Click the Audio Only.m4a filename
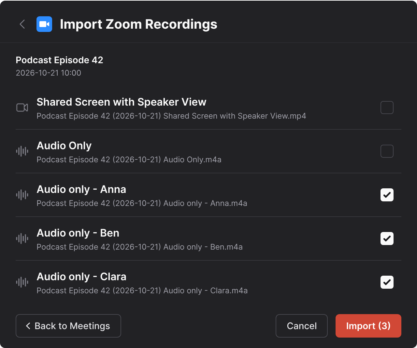417x348 pixels. tap(129, 160)
